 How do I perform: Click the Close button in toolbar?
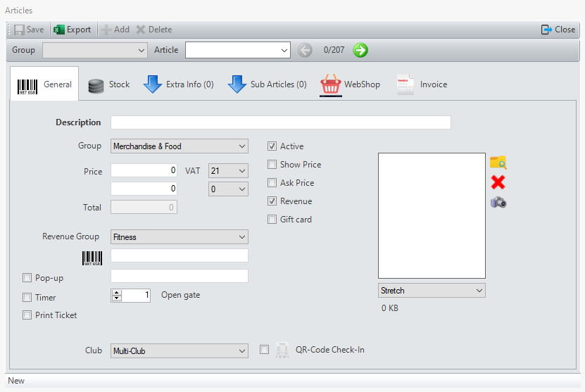[x=558, y=30]
